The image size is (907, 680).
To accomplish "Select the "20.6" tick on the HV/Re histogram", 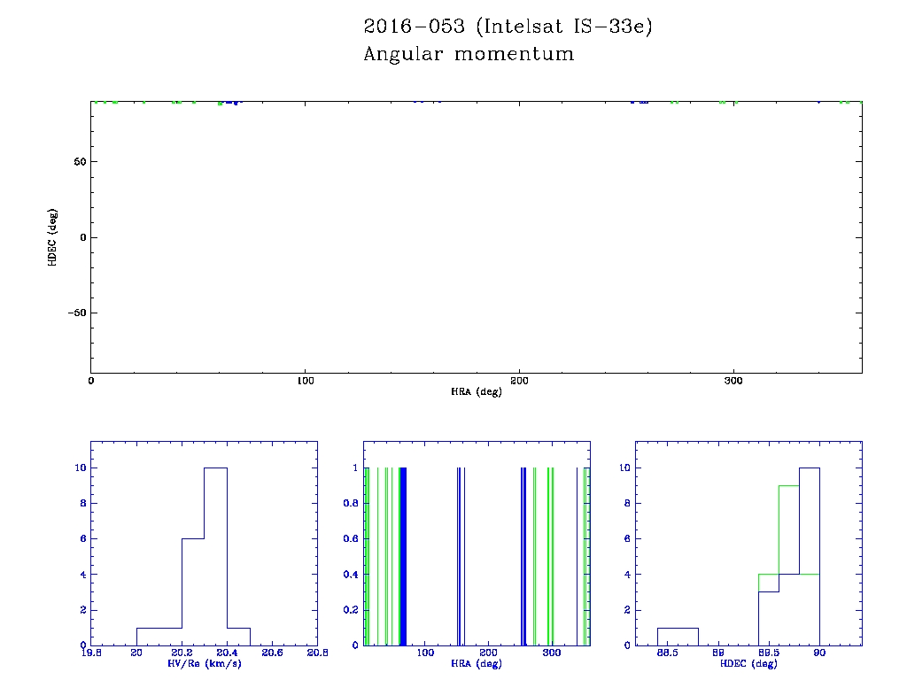I will (272, 653).
